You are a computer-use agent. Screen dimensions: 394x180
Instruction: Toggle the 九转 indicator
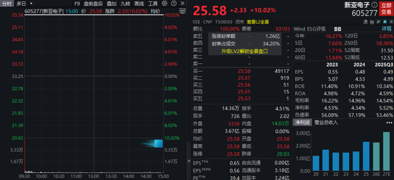pos(125,4)
